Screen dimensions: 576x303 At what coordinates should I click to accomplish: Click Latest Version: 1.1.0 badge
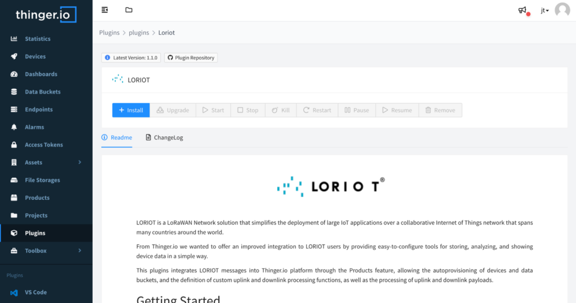click(x=131, y=58)
